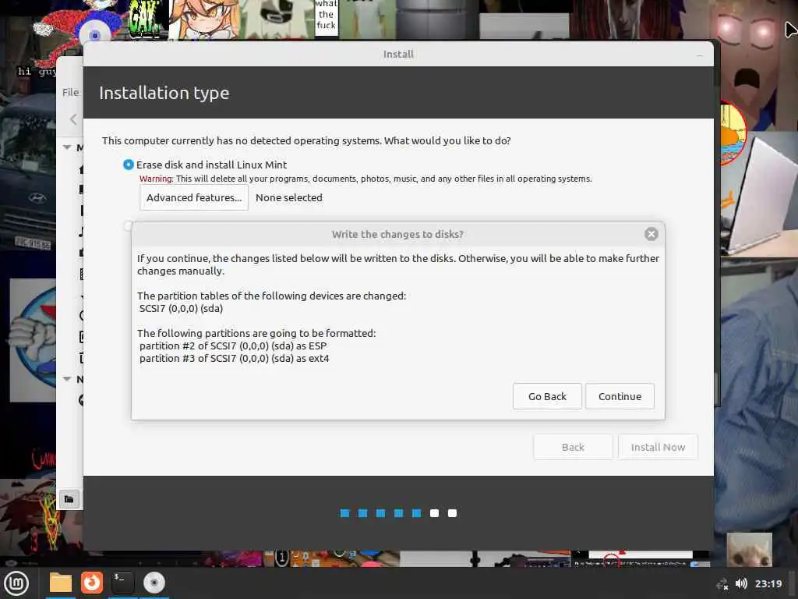Click Continue to write changes to disks
798x599 pixels.
point(620,396)
